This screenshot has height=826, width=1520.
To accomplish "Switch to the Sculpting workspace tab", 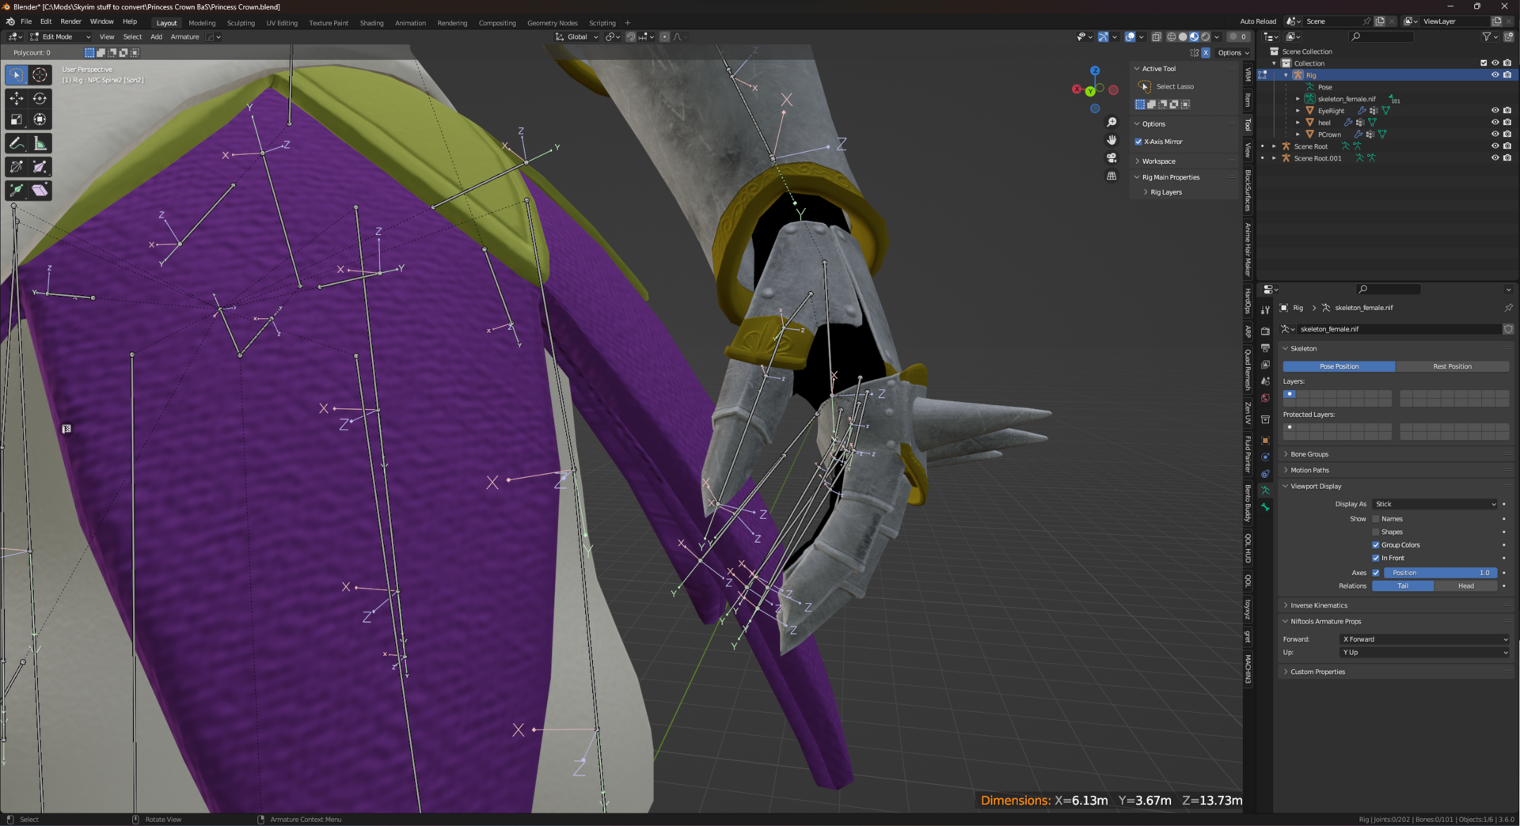I will (241, 23).
